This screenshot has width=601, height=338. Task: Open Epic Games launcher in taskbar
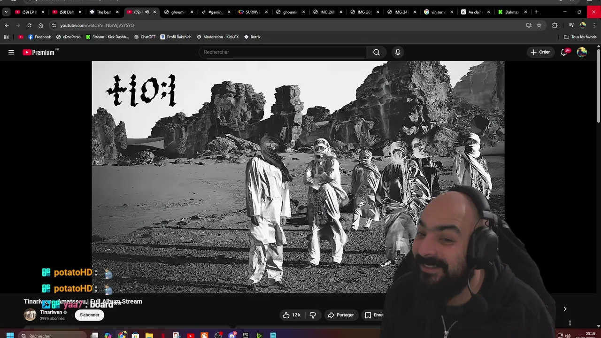click(246, 336)
